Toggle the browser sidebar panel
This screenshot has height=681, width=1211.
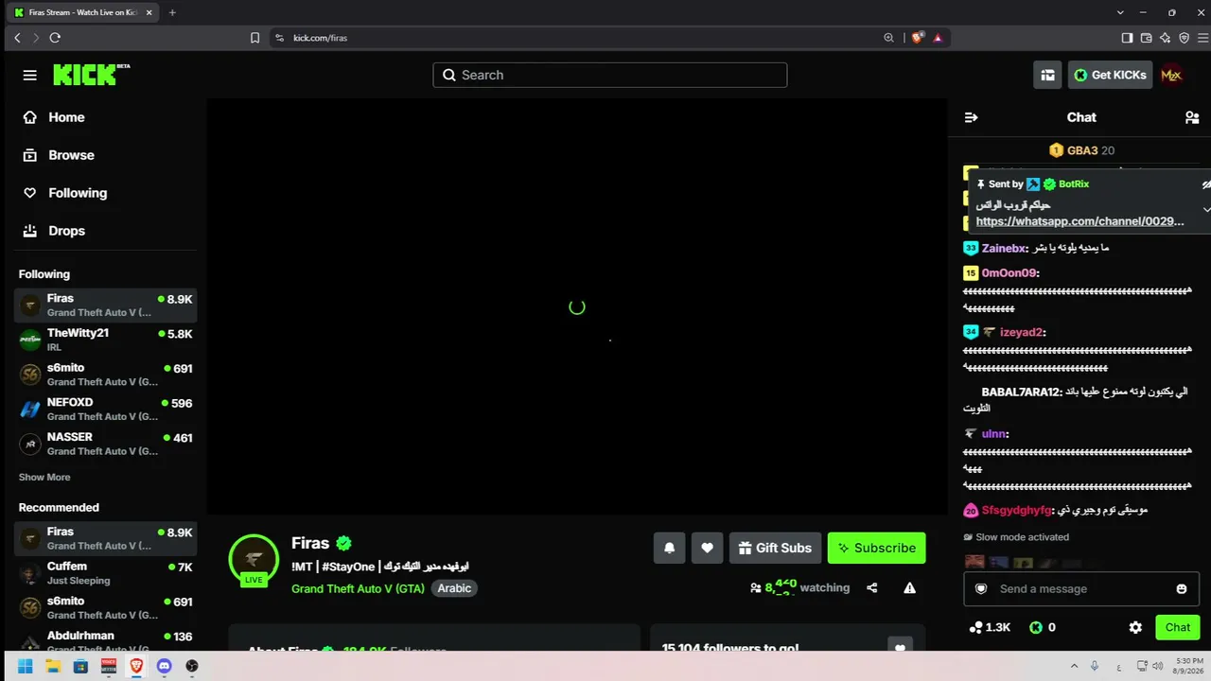pos(1127,38)
